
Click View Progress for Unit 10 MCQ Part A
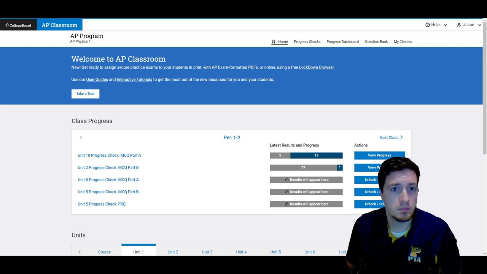click(379, 155)
